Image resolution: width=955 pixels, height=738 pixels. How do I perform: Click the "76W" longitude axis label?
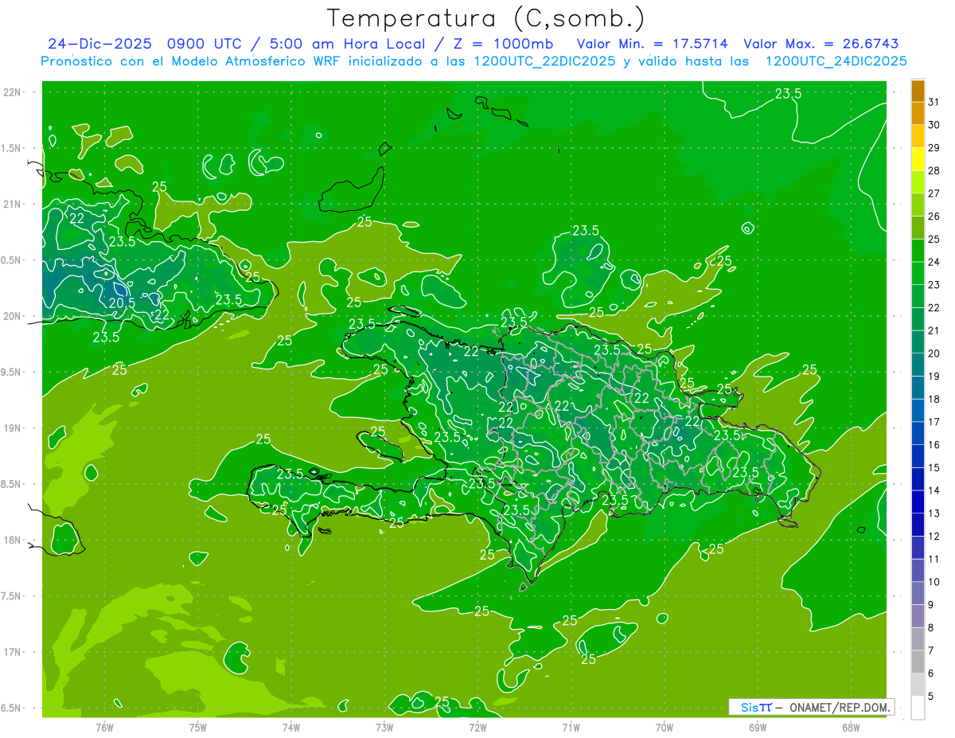104,727
